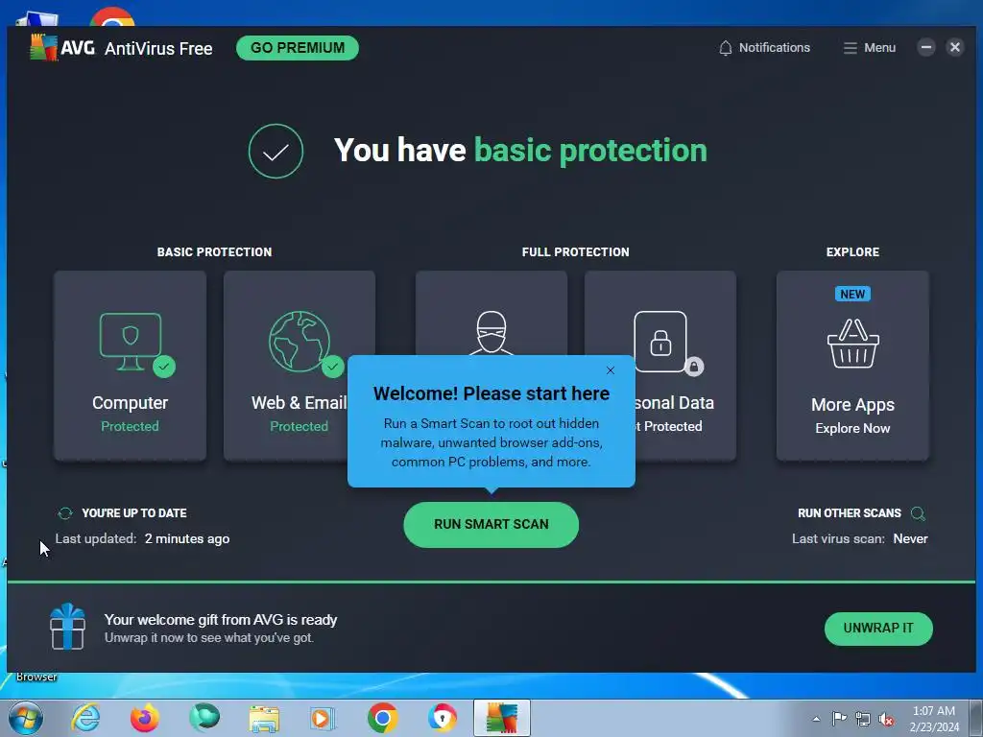Open the secure browser icon on taskbar
This screenshot has width=983, height=737.
[443, 718]
